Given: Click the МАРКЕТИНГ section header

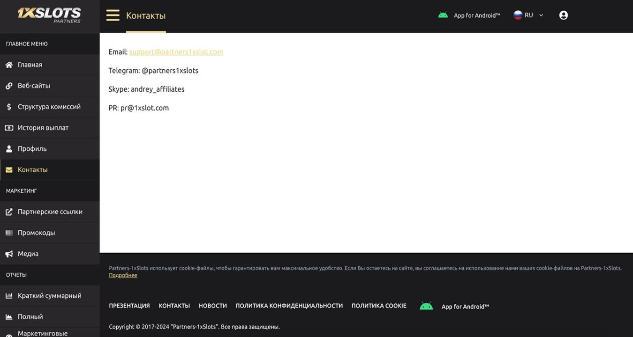Looking at the screenshot, I should [21, 191].
